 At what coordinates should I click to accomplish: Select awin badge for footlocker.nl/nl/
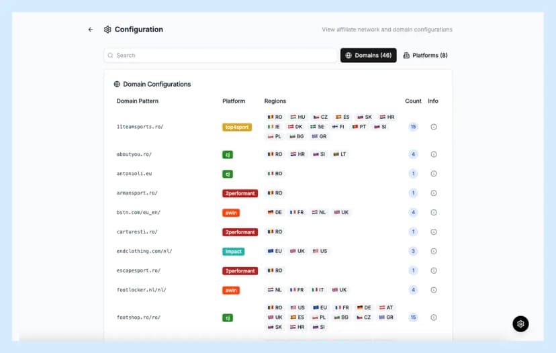(231, 291)
